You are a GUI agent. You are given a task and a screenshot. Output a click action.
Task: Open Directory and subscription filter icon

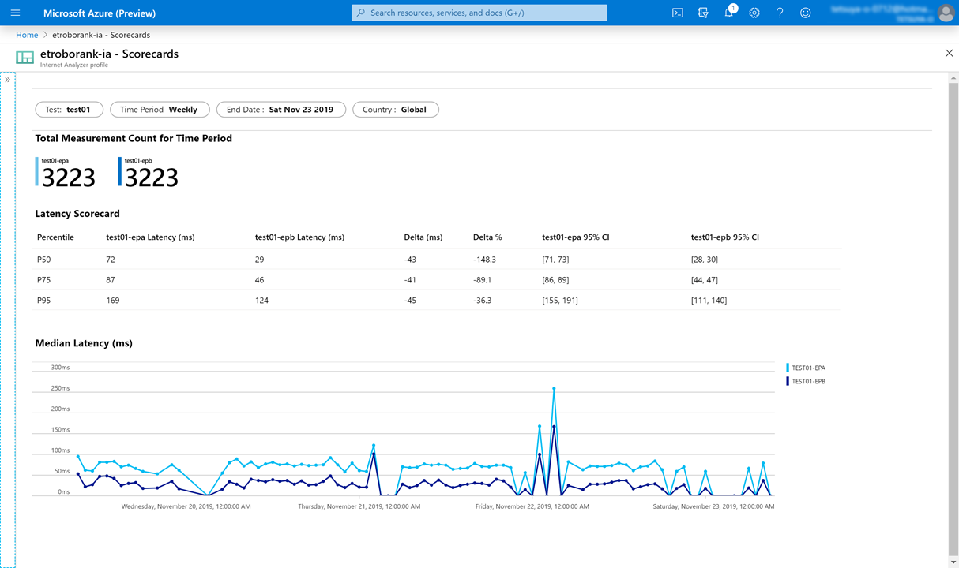click(x=703, y=13)
